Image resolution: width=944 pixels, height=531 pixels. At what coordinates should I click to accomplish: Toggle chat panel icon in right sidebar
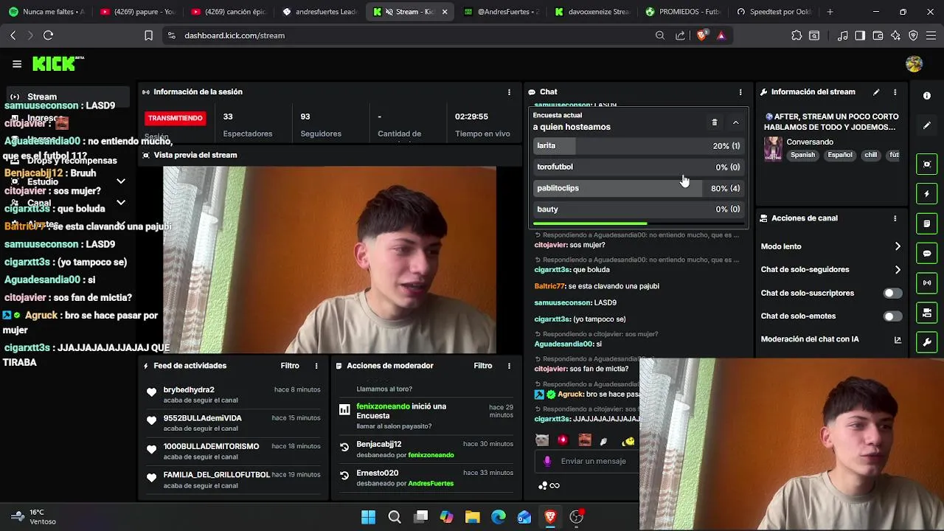pyautogui.click(x=927, y=254)
